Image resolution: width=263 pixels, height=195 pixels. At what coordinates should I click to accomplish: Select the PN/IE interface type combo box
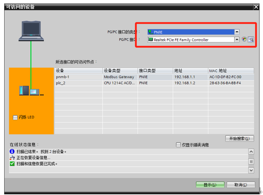[193, 32]
